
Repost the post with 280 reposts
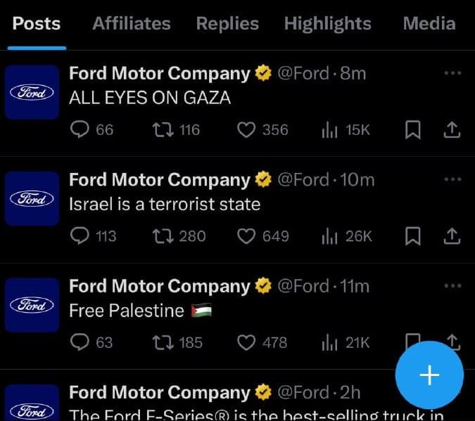point(162,236)
